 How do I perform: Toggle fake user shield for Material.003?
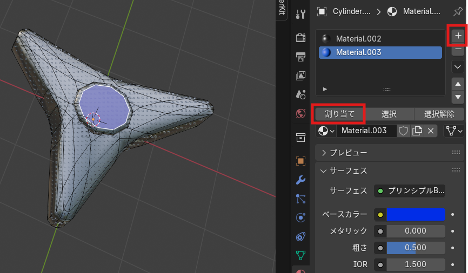(403, 131)
